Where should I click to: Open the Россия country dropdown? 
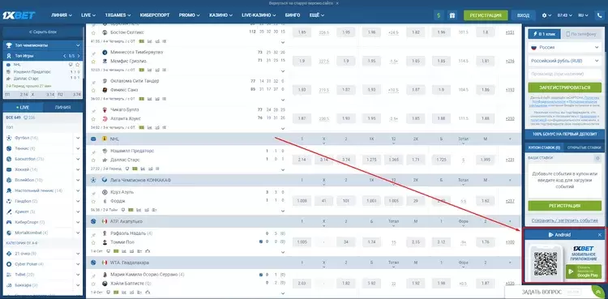[564, 47]
